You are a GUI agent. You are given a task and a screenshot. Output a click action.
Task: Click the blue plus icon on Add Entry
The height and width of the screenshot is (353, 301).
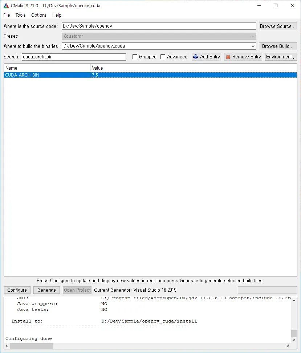tap(196, 57)
